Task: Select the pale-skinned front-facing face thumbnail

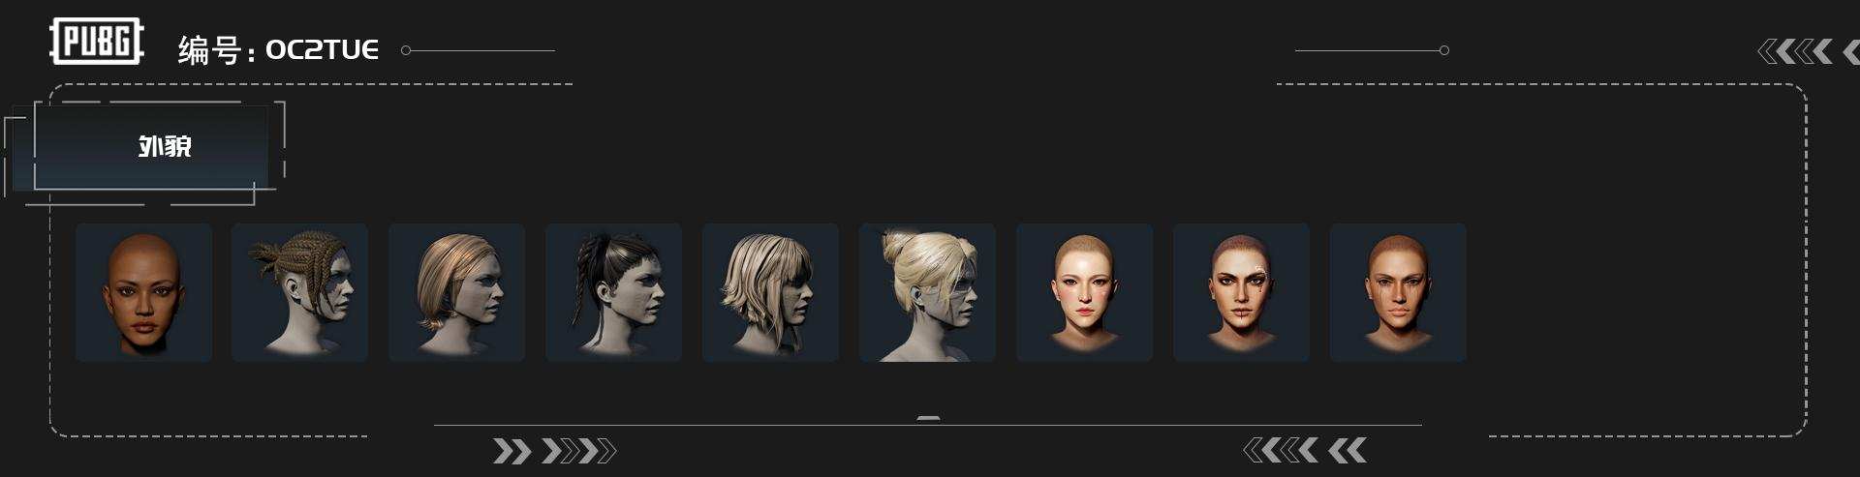Action: (1084, 292)
